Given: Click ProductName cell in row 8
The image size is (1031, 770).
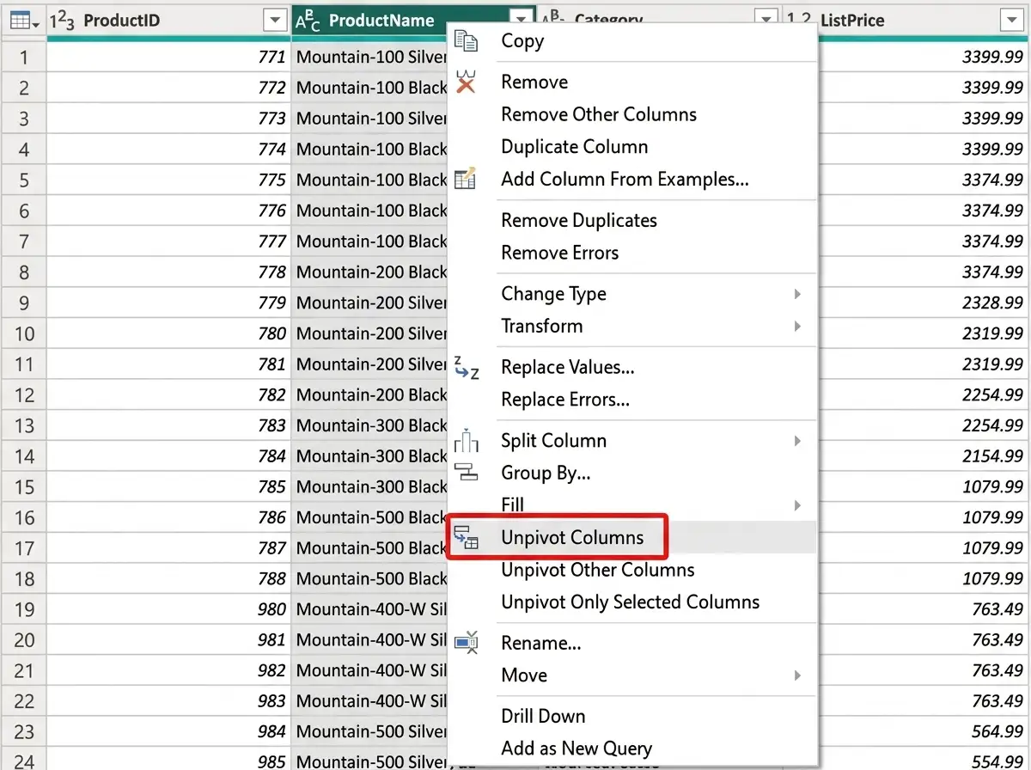Looking at the screenshot, I should (370, 272).
